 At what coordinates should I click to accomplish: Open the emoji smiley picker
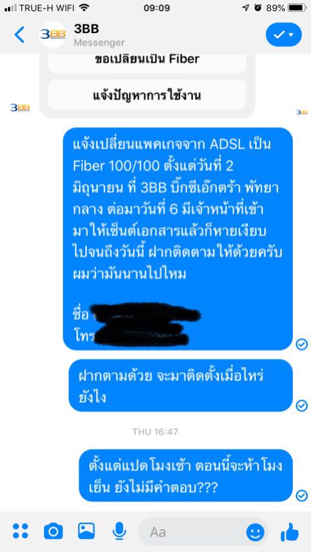(x=255, y=533)
